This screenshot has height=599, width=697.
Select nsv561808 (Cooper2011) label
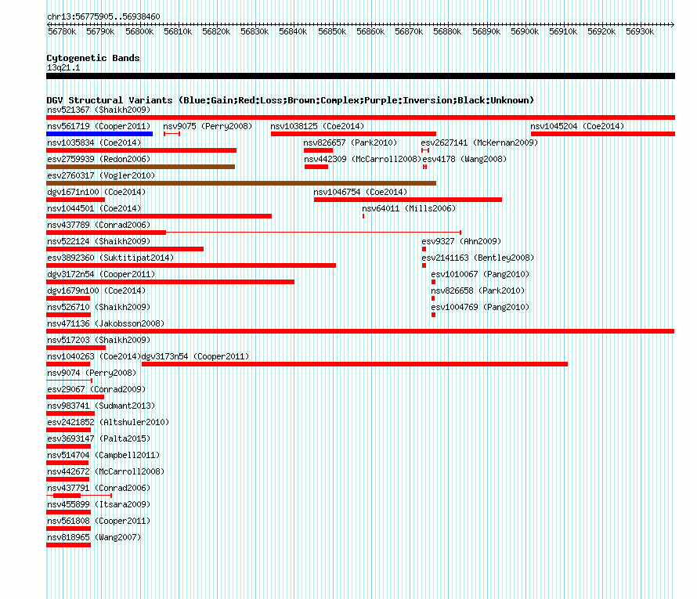[99, 521]
